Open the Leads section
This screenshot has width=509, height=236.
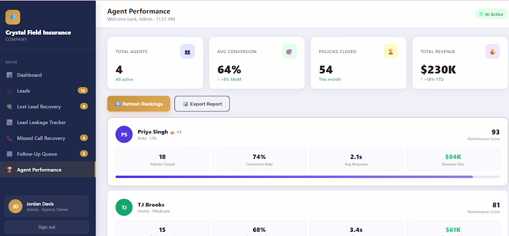[x=47, y=91]
